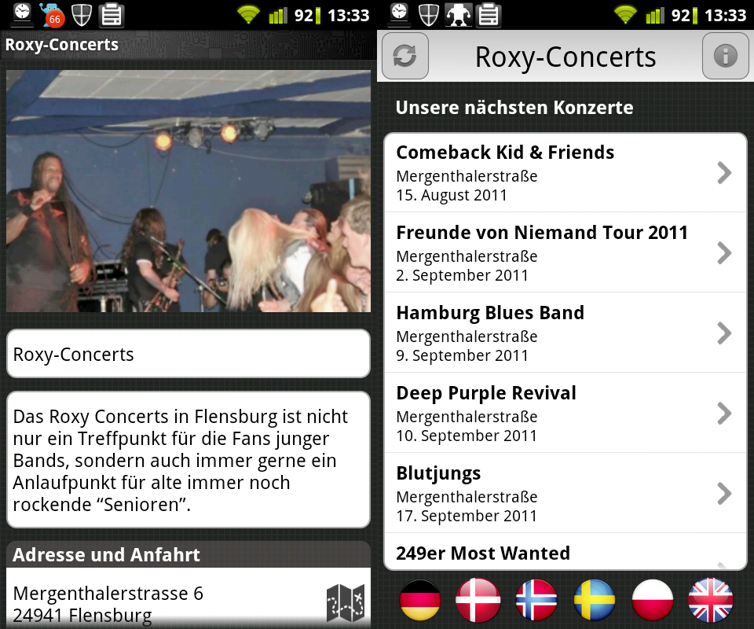Tap the Wi-Fi status icon on left screen
Viewport: 754px width, 629px height.
click(x=249, y=15)
